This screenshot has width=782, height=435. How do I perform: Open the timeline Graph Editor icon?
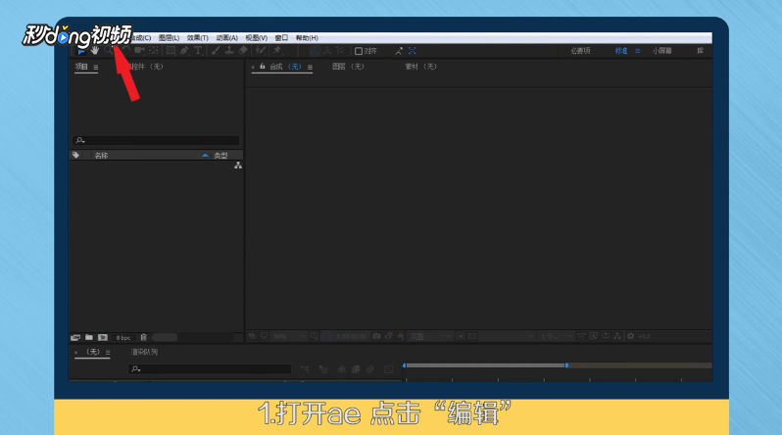click(388, 369)
